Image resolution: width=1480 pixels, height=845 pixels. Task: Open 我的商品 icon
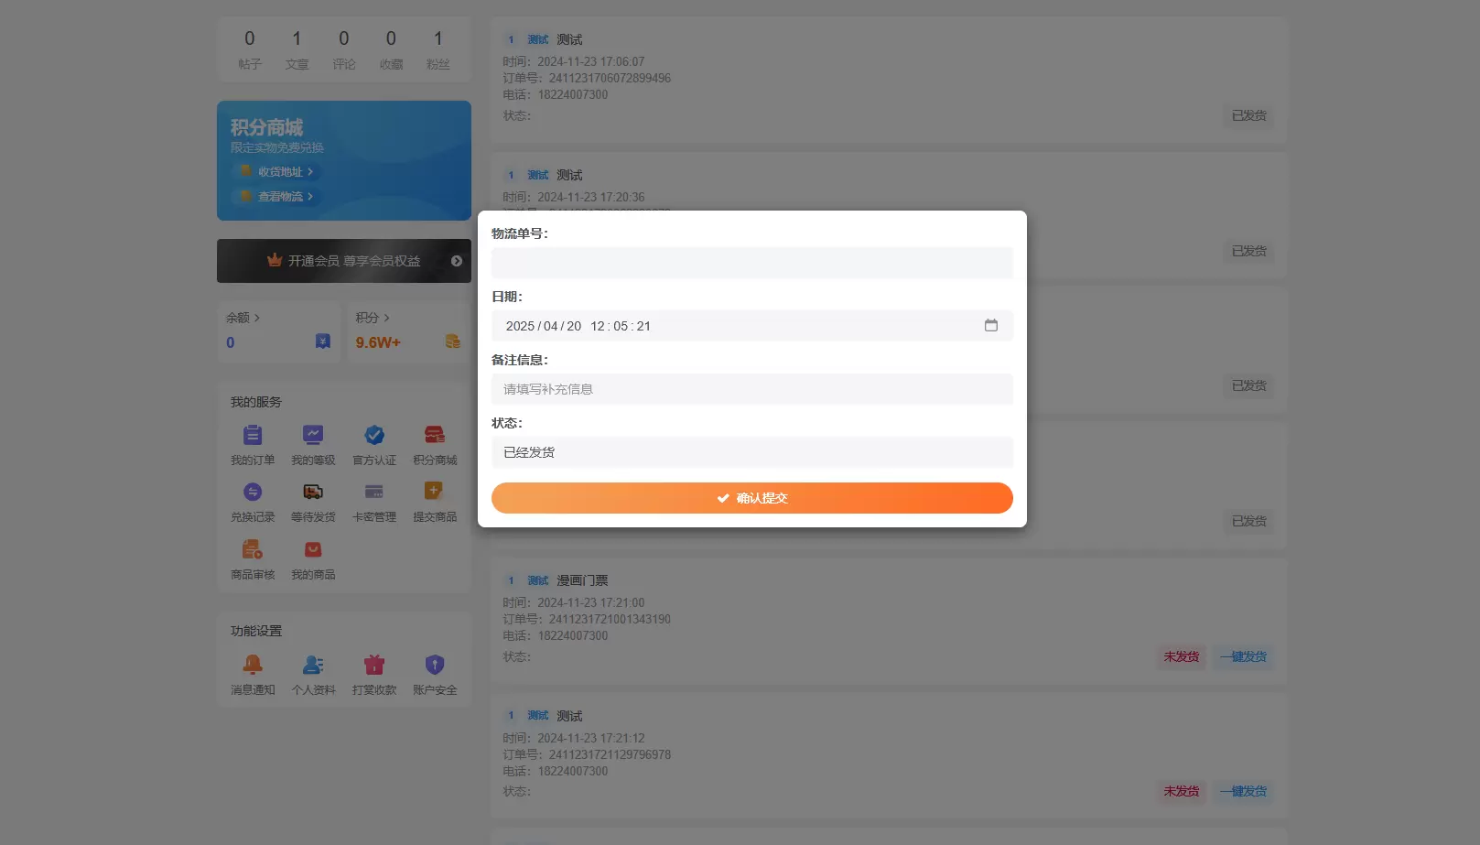[x=313, y=550]
